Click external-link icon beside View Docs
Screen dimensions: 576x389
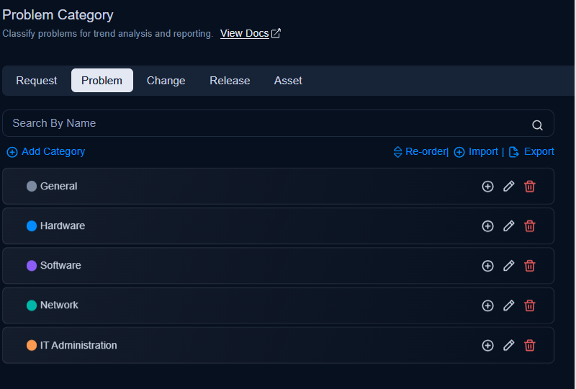[276, 33]
